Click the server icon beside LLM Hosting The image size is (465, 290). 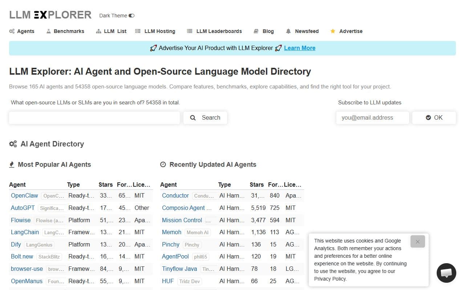(138, 31)
